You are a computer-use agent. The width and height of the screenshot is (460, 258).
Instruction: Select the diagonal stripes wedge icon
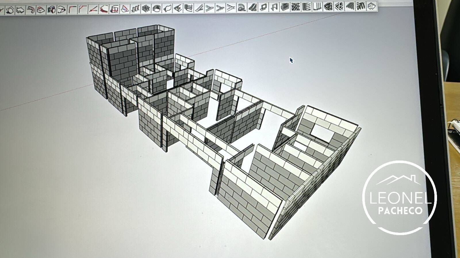[x=350, y=6]
